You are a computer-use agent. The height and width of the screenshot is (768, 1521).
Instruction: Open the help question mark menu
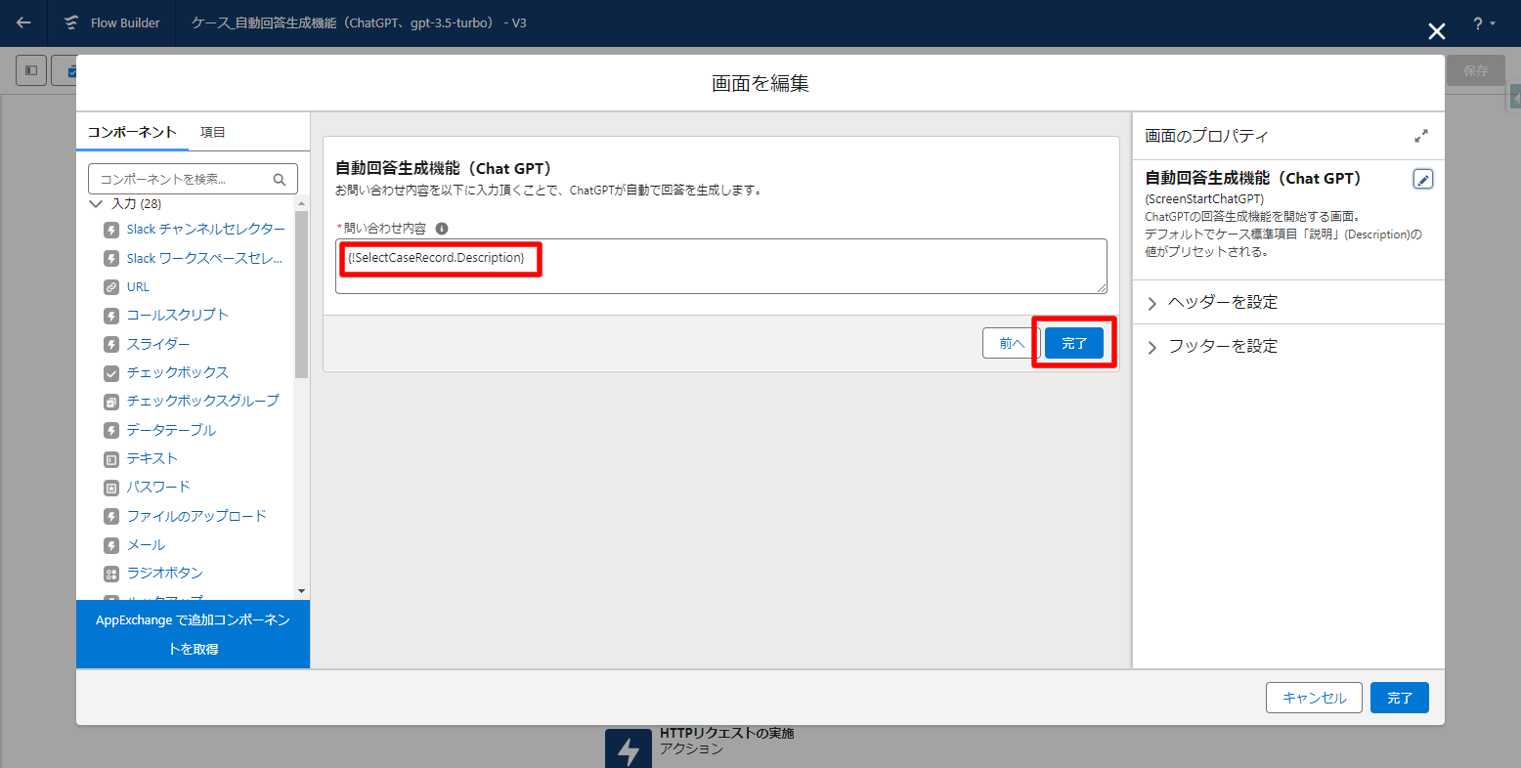pos(1484,23)
